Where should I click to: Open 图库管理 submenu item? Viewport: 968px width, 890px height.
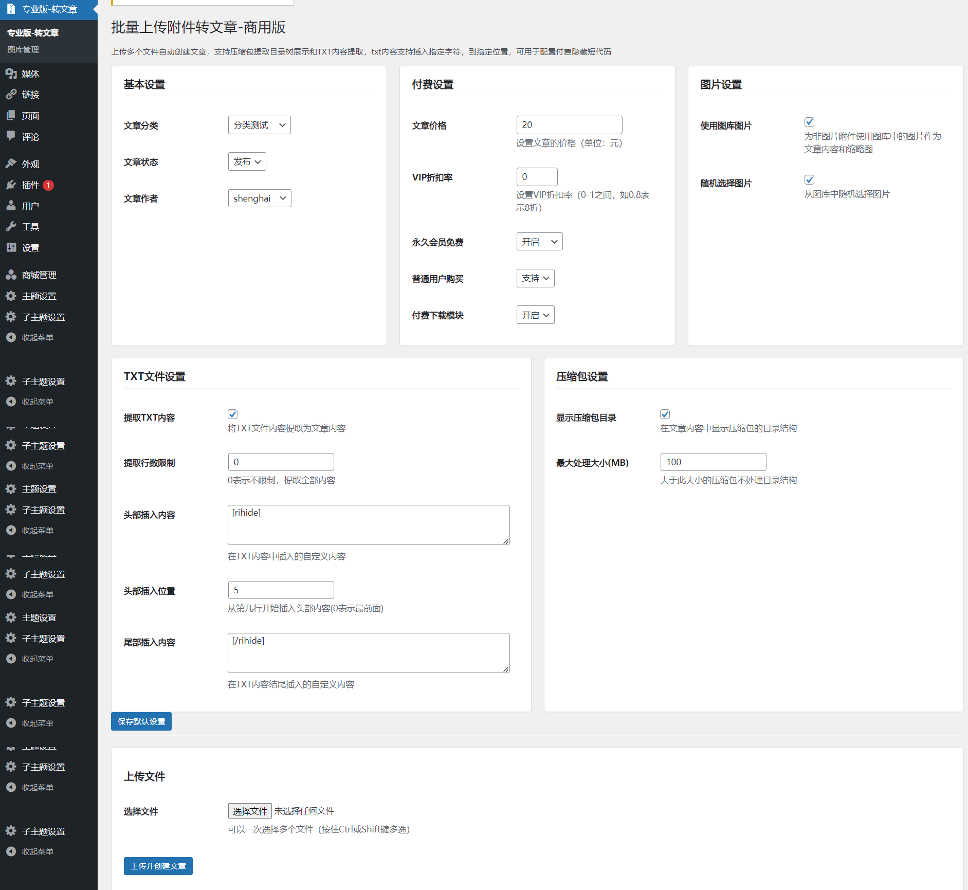tap(23, 49)
